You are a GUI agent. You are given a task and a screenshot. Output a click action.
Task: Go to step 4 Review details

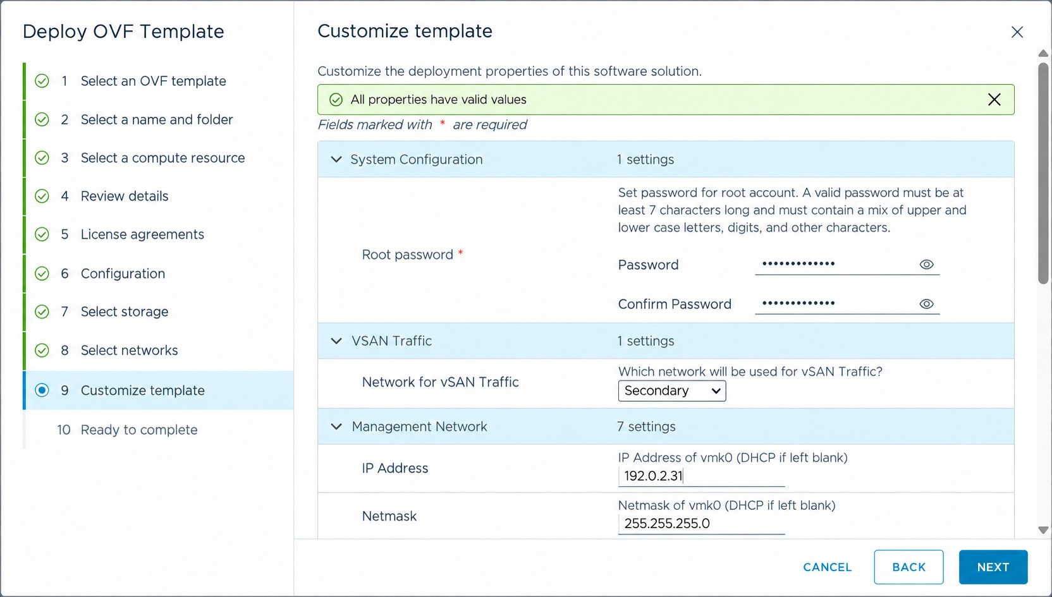coord(125,196)
